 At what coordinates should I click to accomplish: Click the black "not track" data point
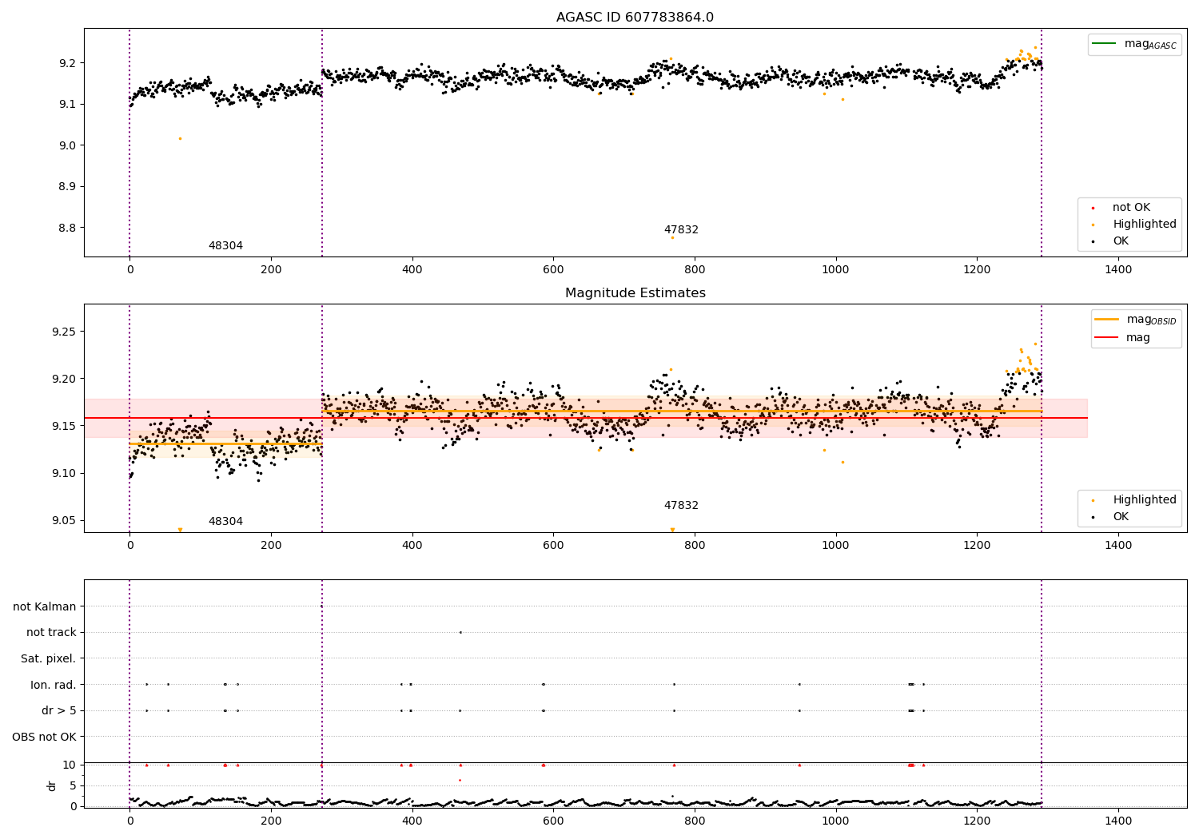pyautogui.click(x=460, y=632)
